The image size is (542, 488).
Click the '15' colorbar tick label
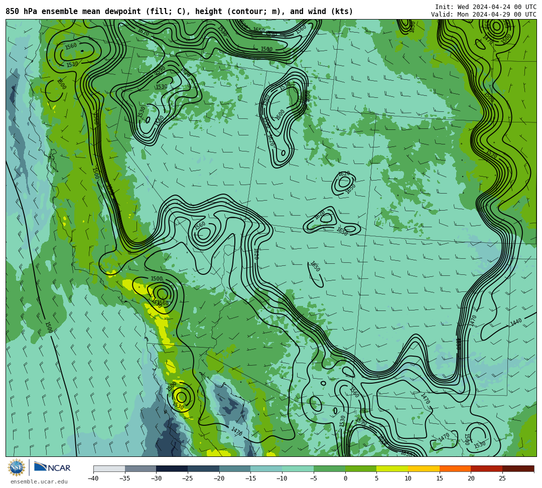click(440, 478)
